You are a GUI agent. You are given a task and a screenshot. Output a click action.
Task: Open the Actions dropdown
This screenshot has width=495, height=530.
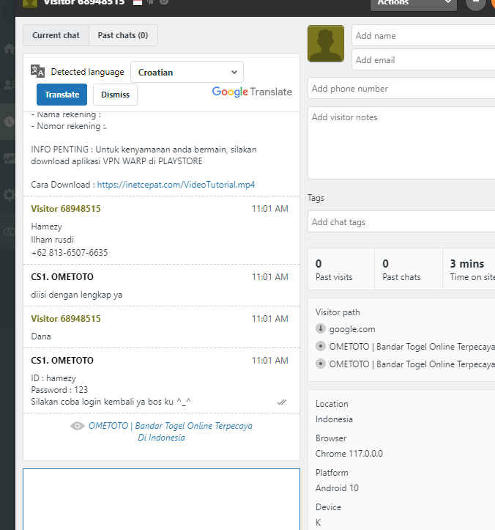tap(413, 4)
